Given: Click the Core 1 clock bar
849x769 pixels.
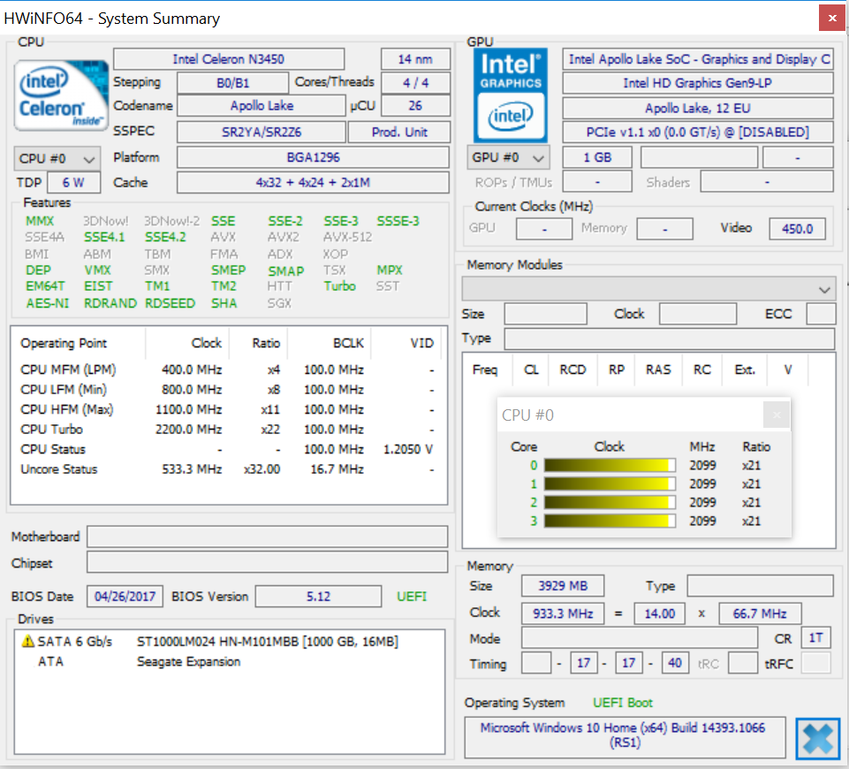Looking at the screenshot, I should click(610, 483).
